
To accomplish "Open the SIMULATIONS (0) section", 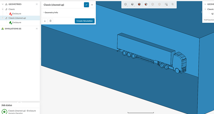I will (13, 29).
